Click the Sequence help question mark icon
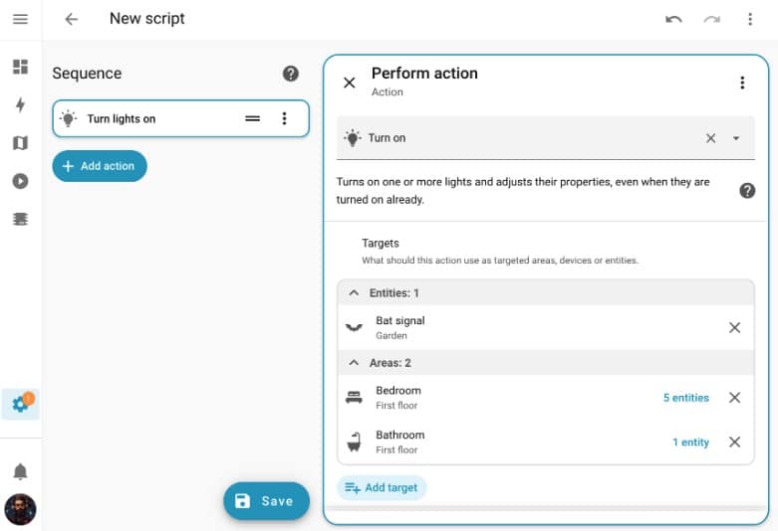778x531 pixels. (x=290, y=74)
